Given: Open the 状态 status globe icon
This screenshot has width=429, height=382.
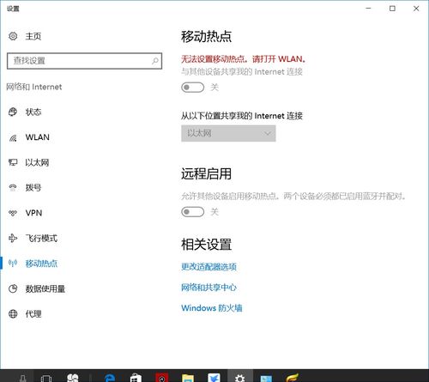Looking at the screenshot, I should [x=13, y=112].
